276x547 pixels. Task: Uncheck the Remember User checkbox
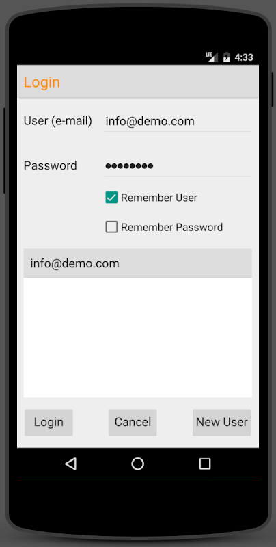[x=111, y=198]
